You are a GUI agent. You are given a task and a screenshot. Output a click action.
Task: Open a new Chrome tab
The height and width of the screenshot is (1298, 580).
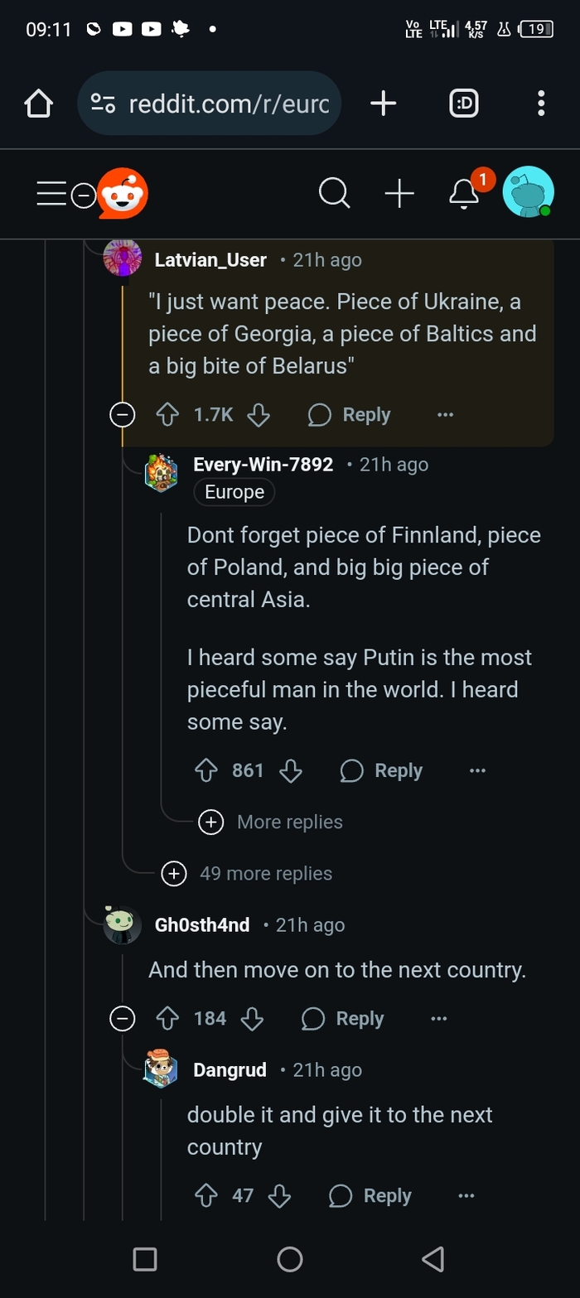coord(383,104)
